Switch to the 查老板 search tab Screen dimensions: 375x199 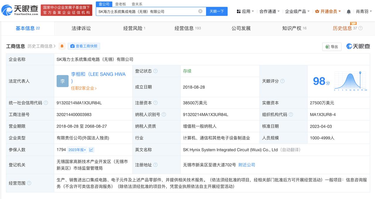pyautogui.click(x=121, y=4)
